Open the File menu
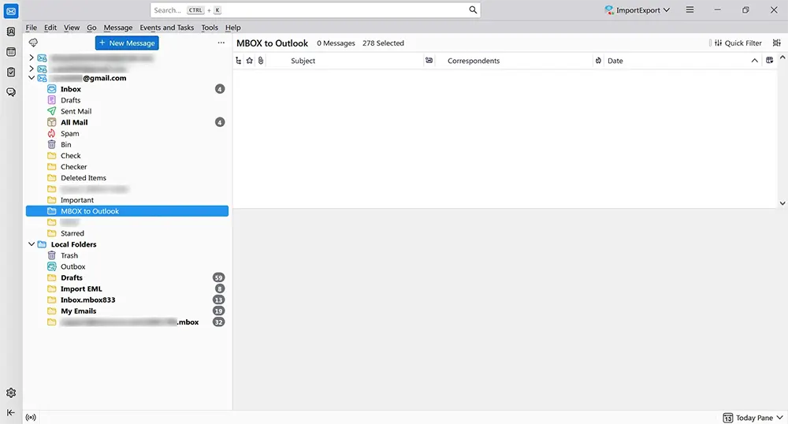Image resolution: width=788 pixels, height=424 pixels. [32, 28]
